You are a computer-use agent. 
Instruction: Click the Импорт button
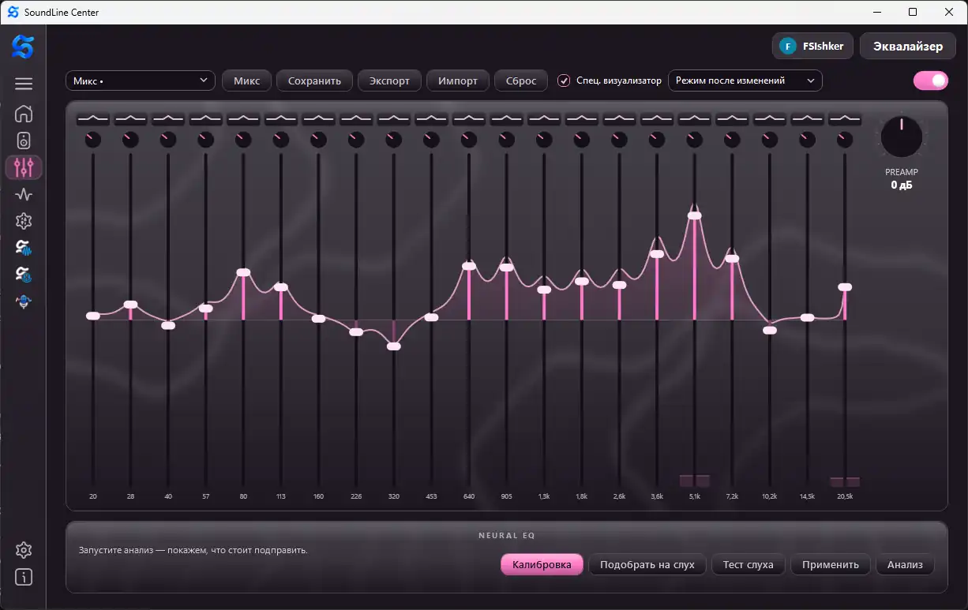pos(458,80)
